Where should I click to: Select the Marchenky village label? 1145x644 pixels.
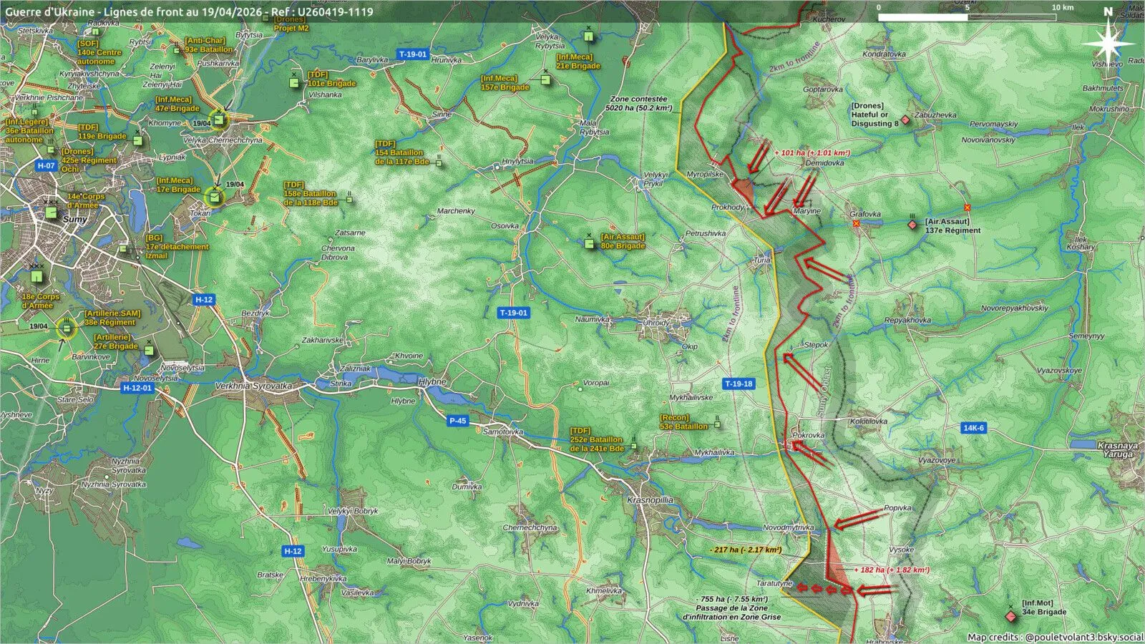pos(456,211)
